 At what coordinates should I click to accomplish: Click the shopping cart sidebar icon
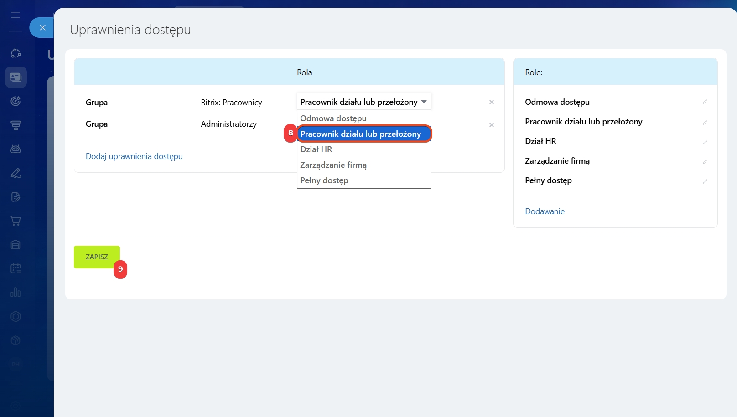coord(16,221)
